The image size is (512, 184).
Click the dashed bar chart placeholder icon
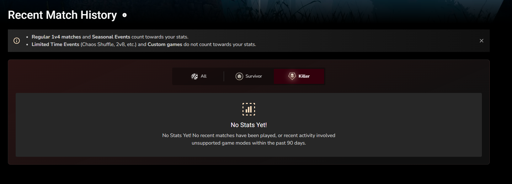coord(249,109)
